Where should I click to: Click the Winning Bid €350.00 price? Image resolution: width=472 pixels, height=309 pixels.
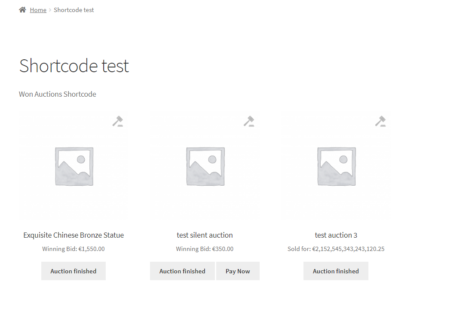pos(205,249)
